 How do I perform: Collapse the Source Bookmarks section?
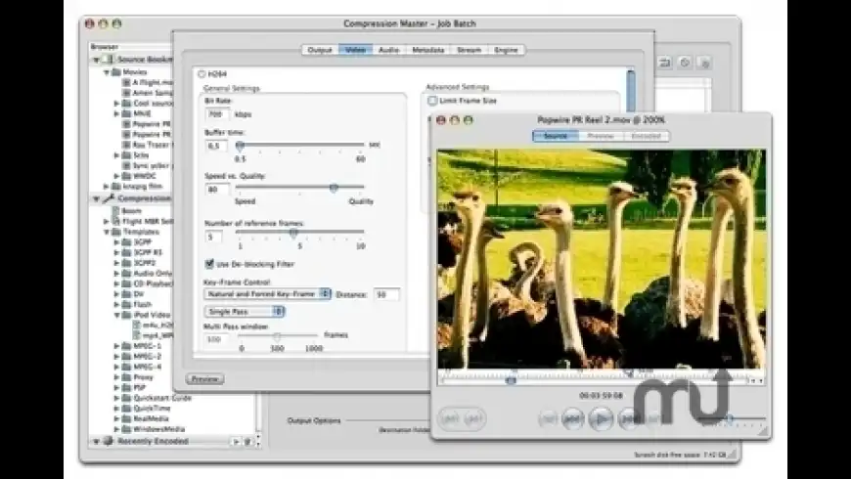[97, 60]
